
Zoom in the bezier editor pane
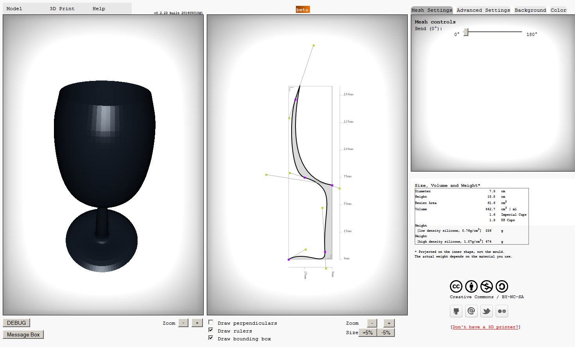coord(389,323)
